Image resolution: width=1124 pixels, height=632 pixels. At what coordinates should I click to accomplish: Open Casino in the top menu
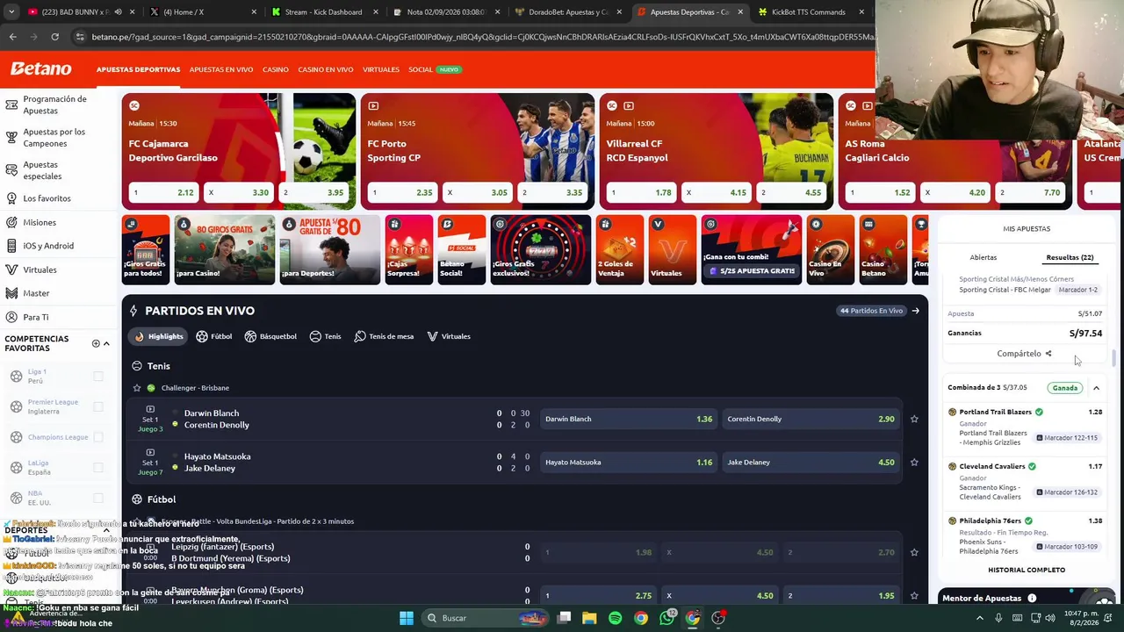click(x=276, y=69)
